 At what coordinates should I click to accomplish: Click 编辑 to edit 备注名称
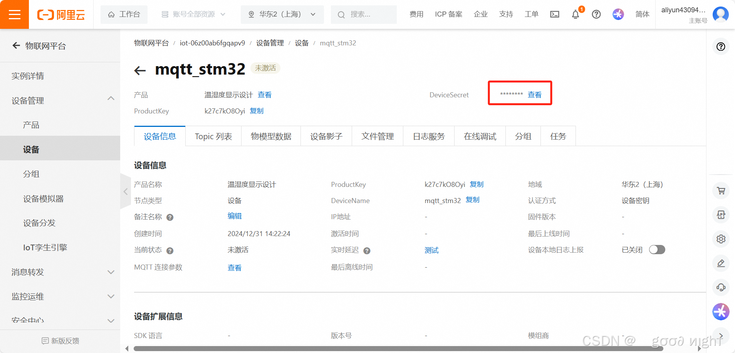click(235, 216)
